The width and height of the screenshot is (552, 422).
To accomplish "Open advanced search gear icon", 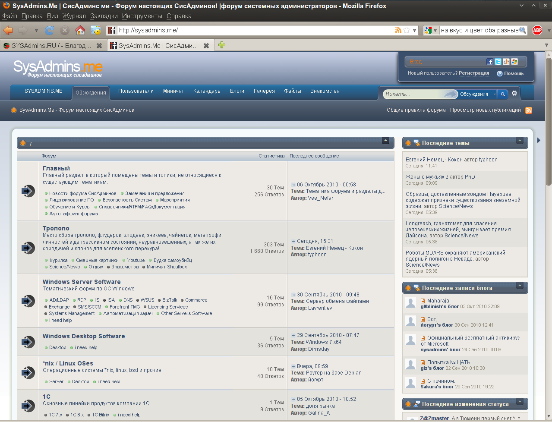I will pyautogui.click(x=514, y=93).
